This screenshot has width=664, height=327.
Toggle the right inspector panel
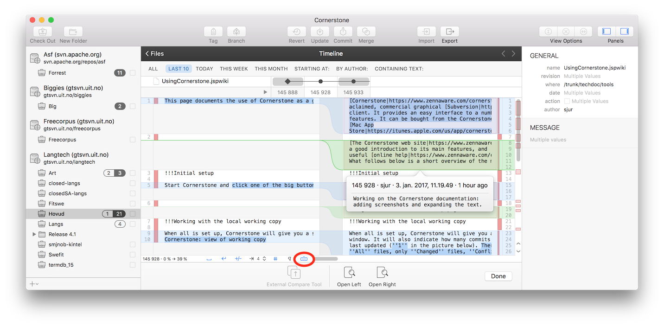624,32
